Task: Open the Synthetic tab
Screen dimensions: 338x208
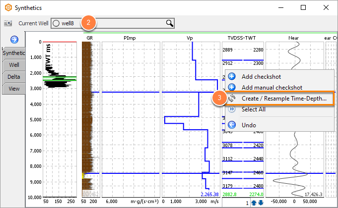Action: [x=14, y=53]
